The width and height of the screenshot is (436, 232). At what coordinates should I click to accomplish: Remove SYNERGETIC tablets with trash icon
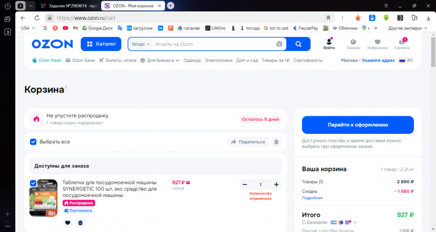click(x=81, y=222)
